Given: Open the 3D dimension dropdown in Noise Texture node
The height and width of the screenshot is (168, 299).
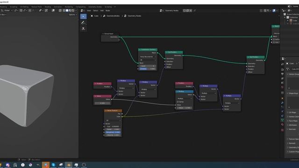Looking at the screenshot, I should (113, 120).
